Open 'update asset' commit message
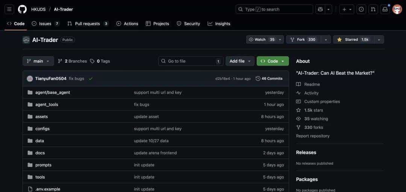406x192 pixels. pos(146,117)
